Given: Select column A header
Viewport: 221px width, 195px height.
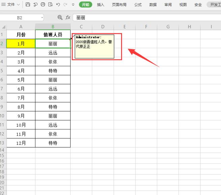Looking at the screenshot, I should pos(21,27).
